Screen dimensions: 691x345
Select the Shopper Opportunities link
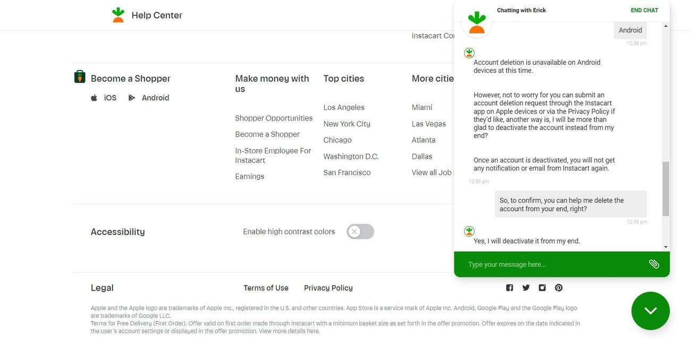[x=274, y=118]
